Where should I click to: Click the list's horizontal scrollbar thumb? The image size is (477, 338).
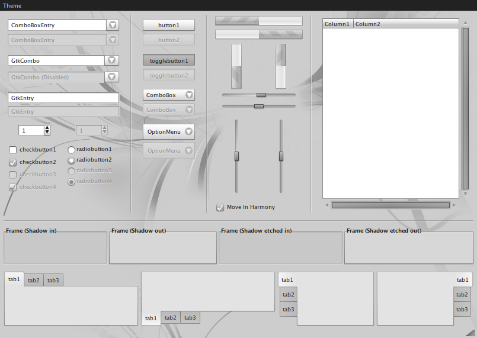click(390, 205)
